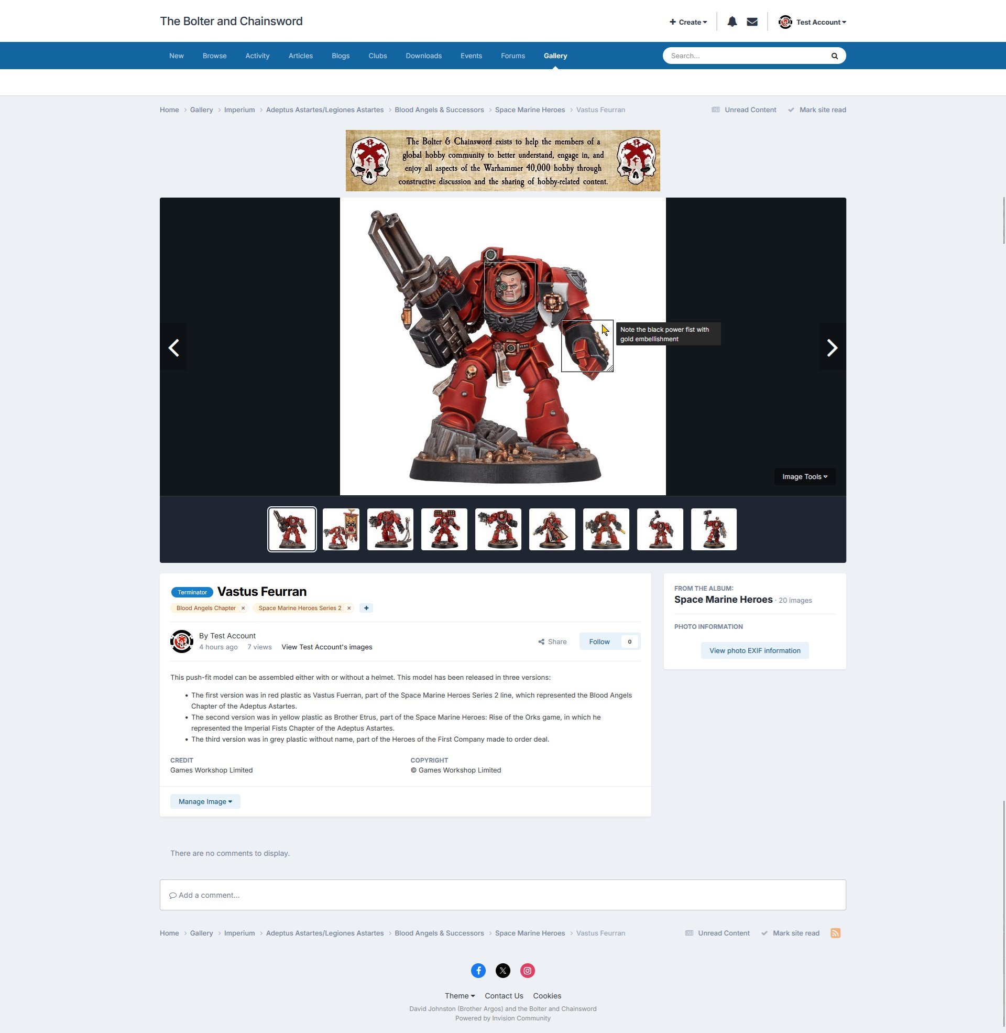Open the notifications bell icon
The width and height of the screenshot is (1006, 1033).
tap(732, 21)
